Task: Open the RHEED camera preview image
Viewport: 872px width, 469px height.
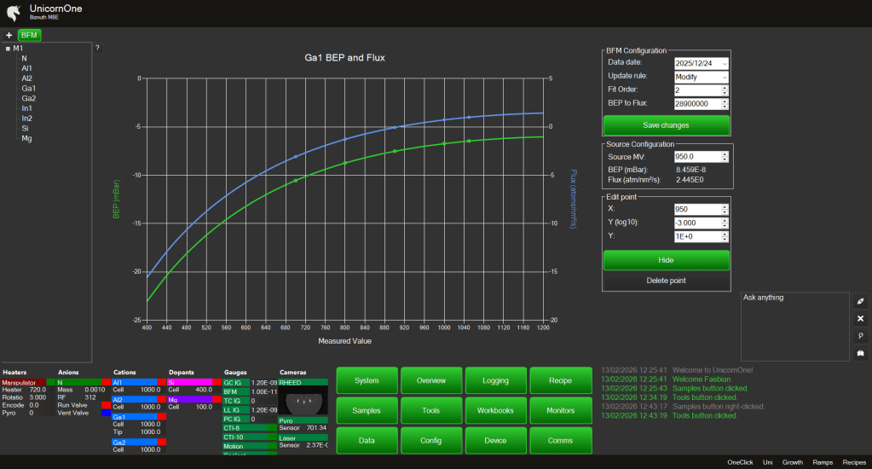Action: pyautogui.click(x=303, y=402)
